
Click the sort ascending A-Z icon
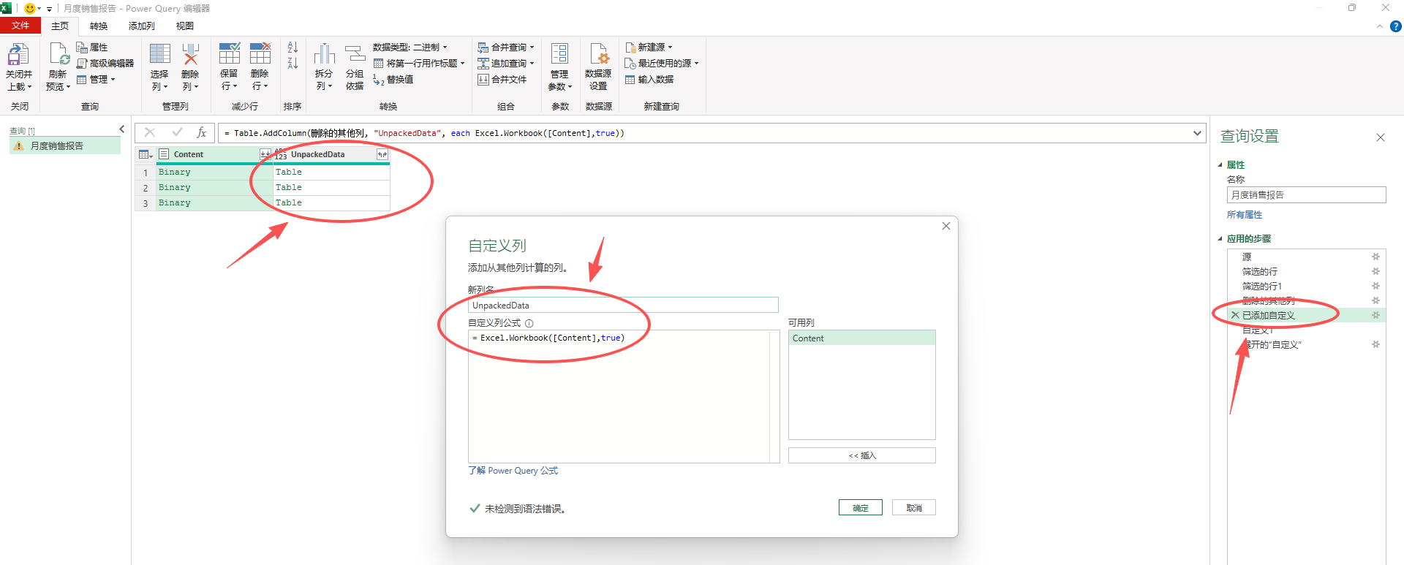292,48
